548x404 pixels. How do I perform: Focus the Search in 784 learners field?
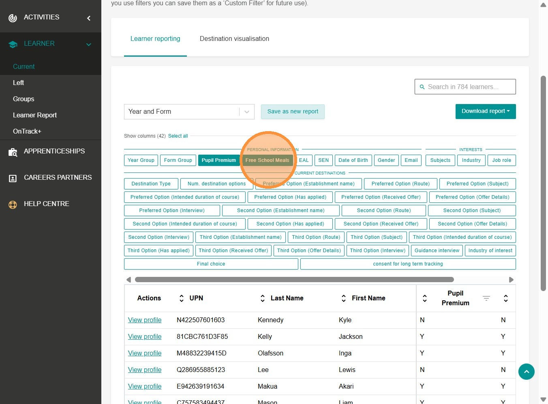click(465, 87)
